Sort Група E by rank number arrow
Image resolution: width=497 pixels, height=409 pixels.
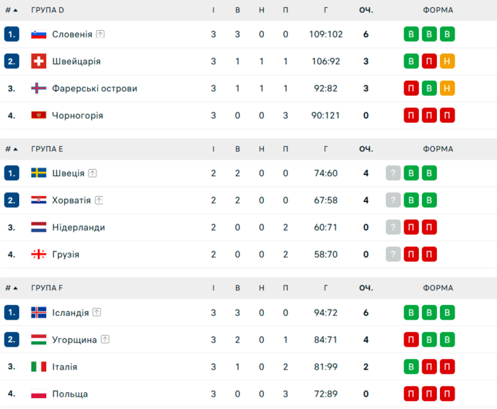[x=12, y=149]
